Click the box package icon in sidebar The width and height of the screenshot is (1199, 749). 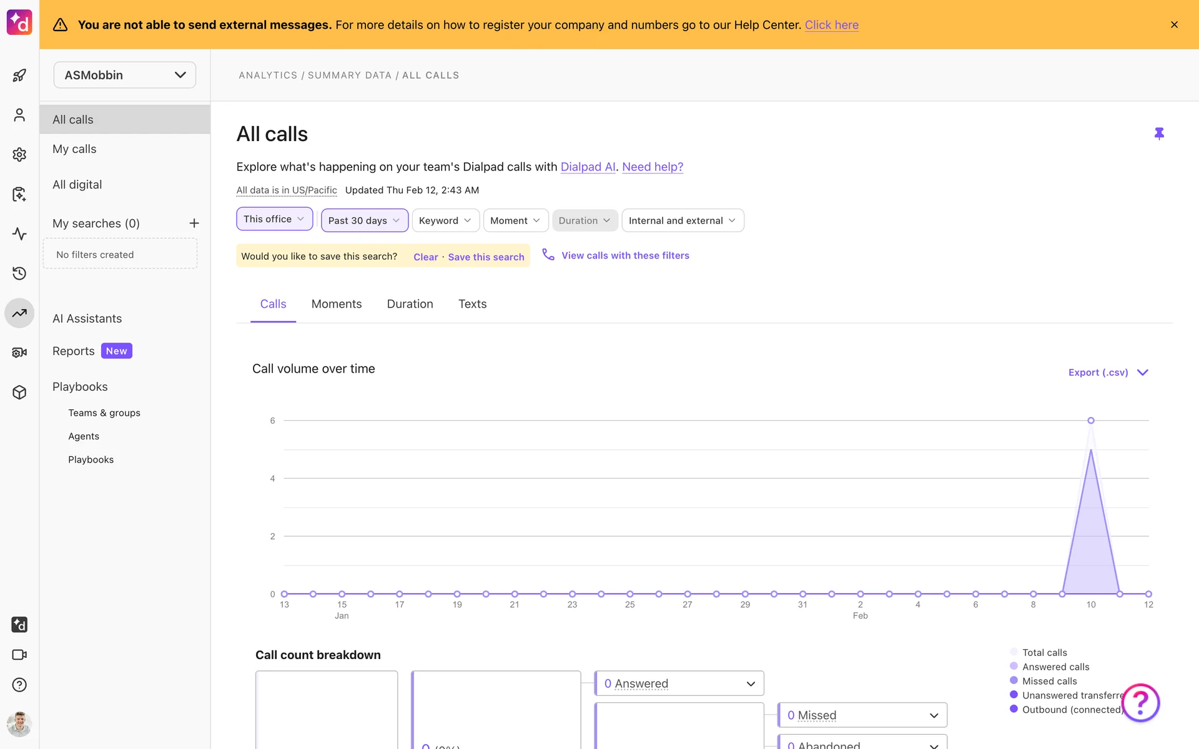[19, 392]
